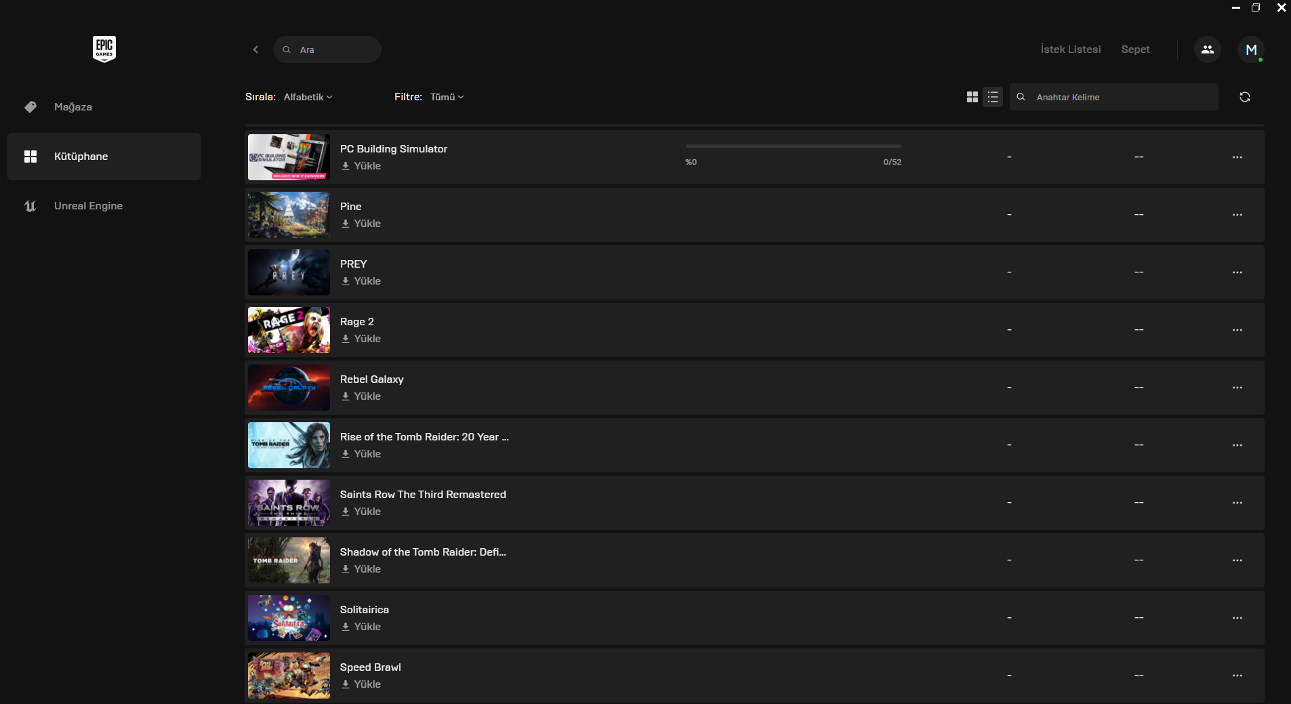
Task: Open options menu for Rebel Galaxy
Action: tap(1237, 388)
